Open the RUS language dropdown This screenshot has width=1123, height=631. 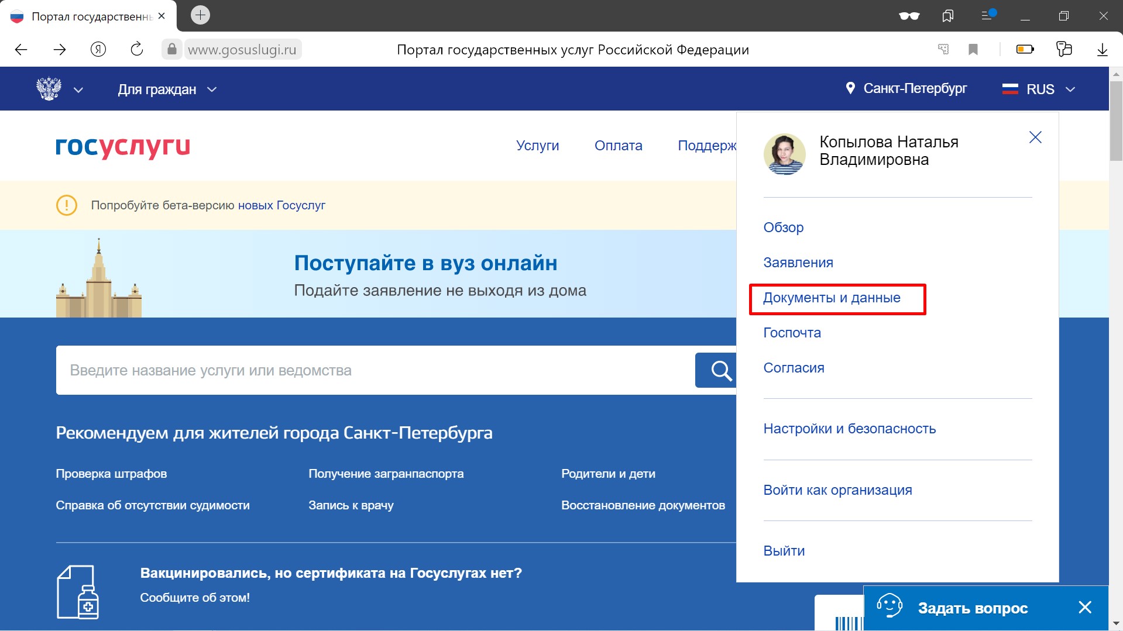[x=1039, y=89]
